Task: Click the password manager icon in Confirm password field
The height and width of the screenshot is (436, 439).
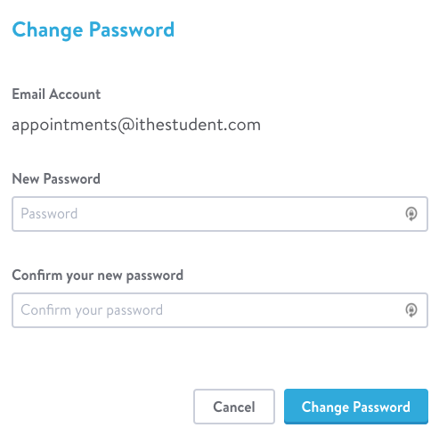Action: tap(411, 310)
